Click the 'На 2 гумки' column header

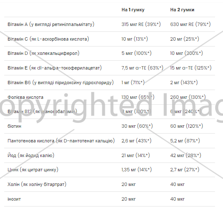(x=182, y=10)
